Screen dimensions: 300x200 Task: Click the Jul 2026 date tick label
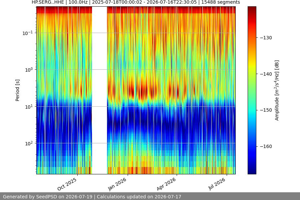pos(217,184)
